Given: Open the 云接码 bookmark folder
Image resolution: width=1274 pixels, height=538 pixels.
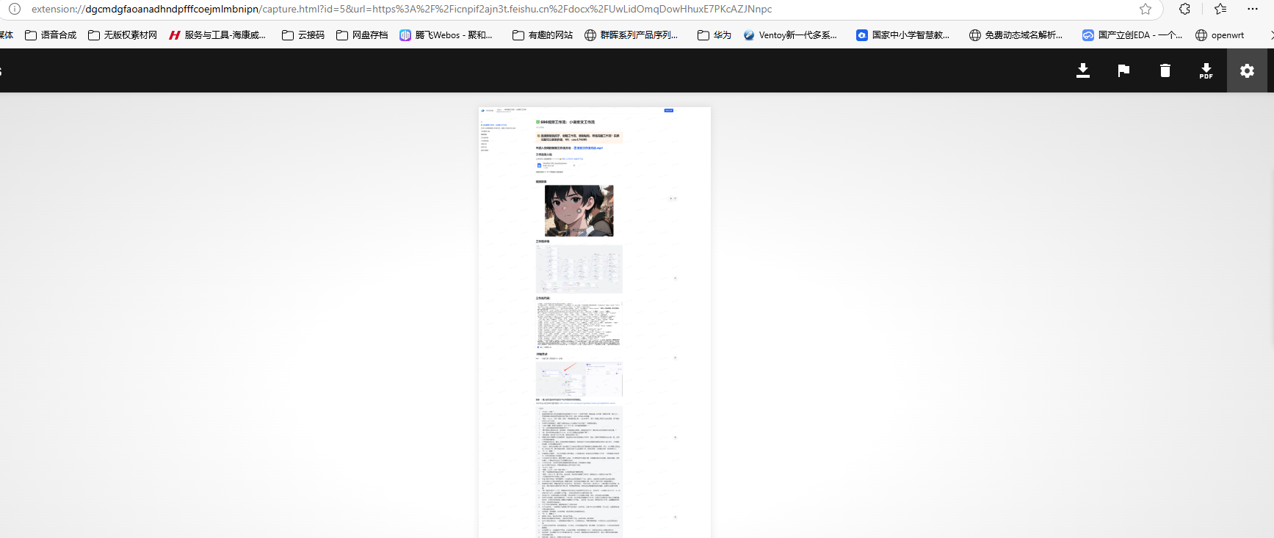Looking at the screenshot, I should pos(303,35).
